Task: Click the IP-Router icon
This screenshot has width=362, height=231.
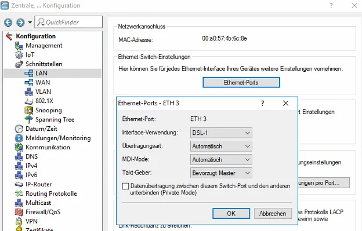Action: point(19,184)
